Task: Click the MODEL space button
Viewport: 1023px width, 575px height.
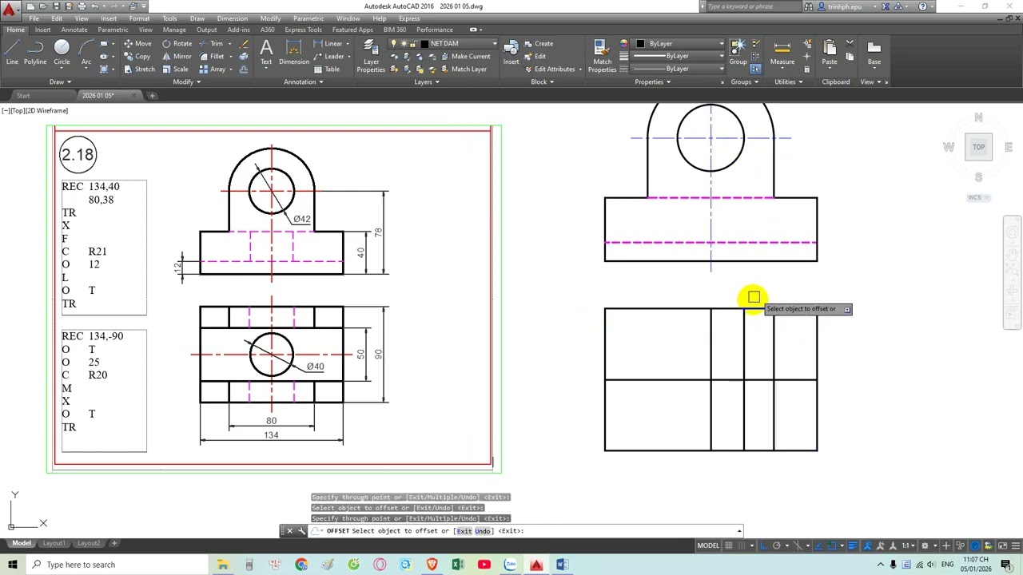Action: click(708, 545)
